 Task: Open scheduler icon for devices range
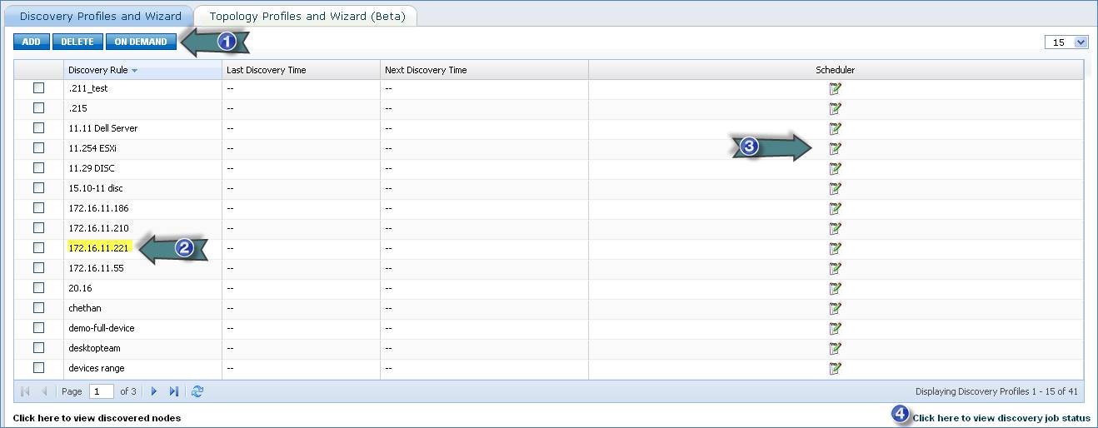click(835, 368)
